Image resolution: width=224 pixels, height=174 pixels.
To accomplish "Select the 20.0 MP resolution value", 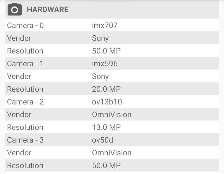I will point(106,89).
